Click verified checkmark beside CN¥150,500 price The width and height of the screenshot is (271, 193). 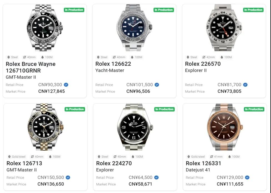click(x=68, y=177)
